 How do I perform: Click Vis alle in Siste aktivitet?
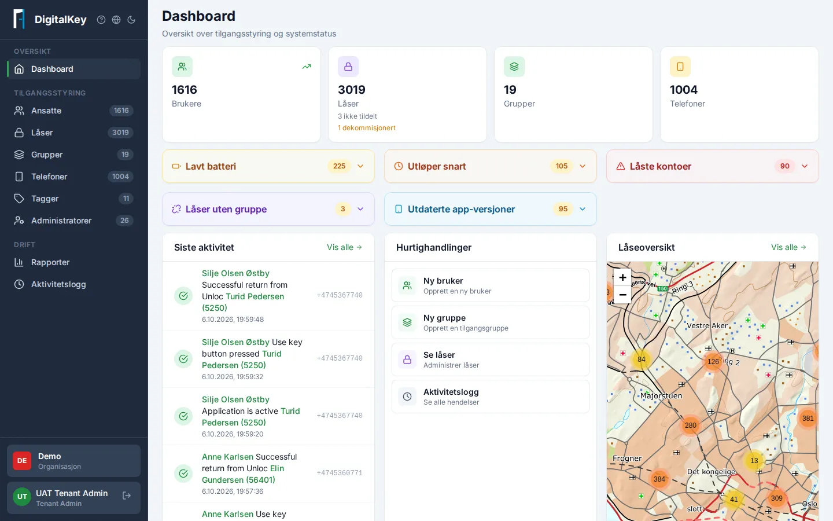(x=345, y=247)
